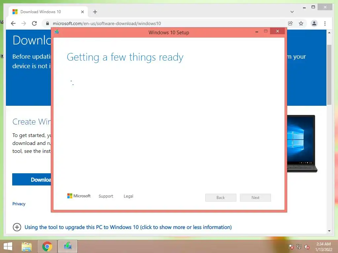338x253 pixels.
Task: Click the 'Create Win' heading on webpage
Action: [x=32, y=122]
